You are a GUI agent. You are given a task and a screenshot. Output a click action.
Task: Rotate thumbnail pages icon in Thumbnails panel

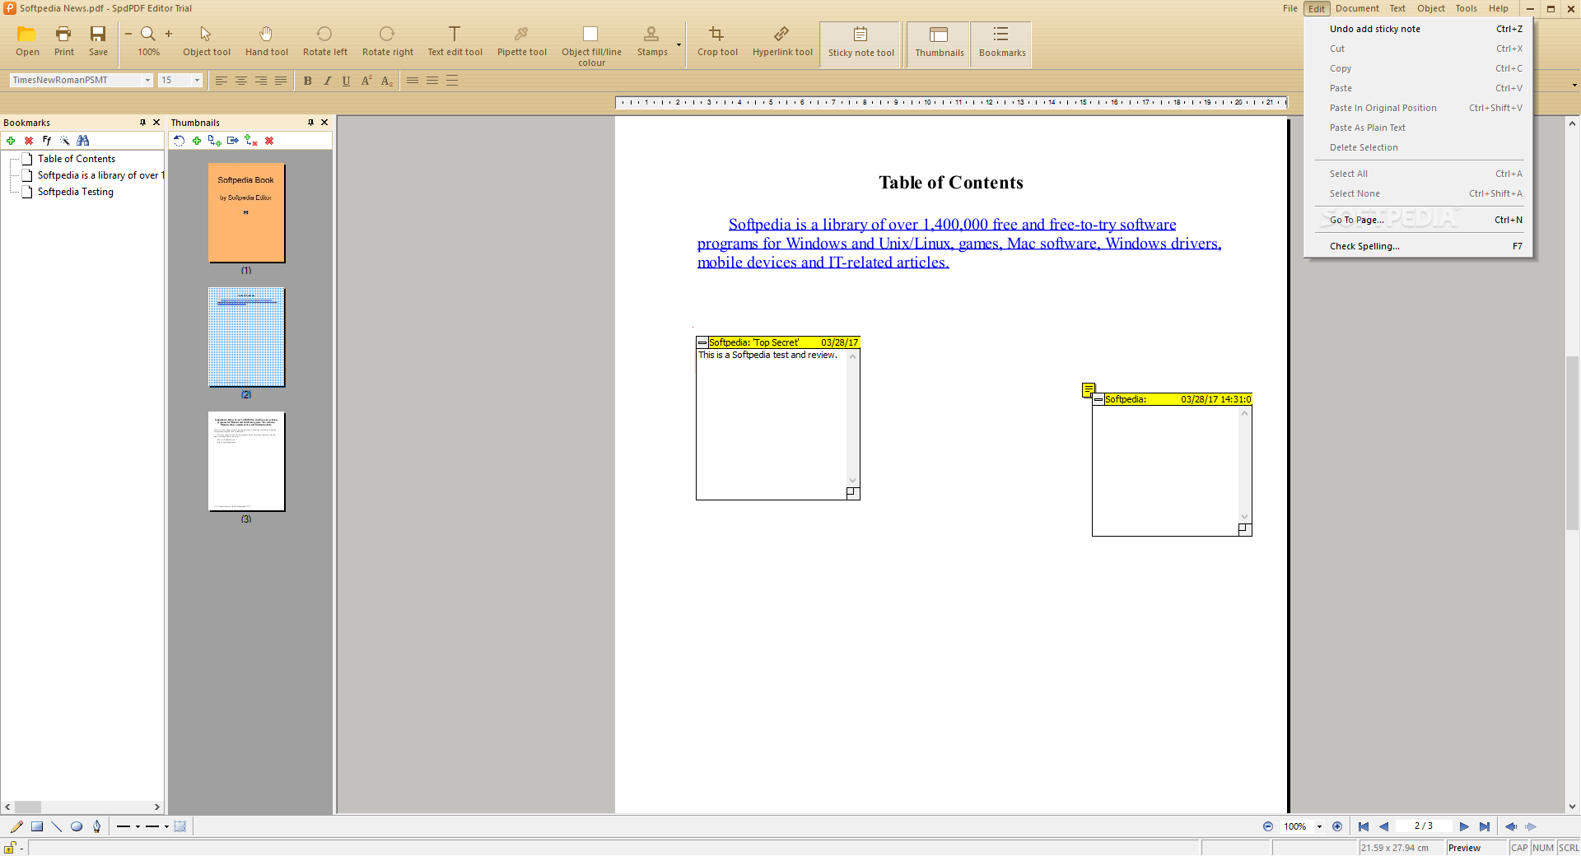[179, 141]
